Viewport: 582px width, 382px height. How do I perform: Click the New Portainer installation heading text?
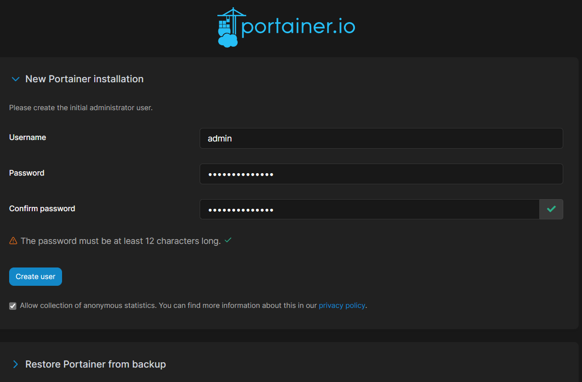point(85,79)
